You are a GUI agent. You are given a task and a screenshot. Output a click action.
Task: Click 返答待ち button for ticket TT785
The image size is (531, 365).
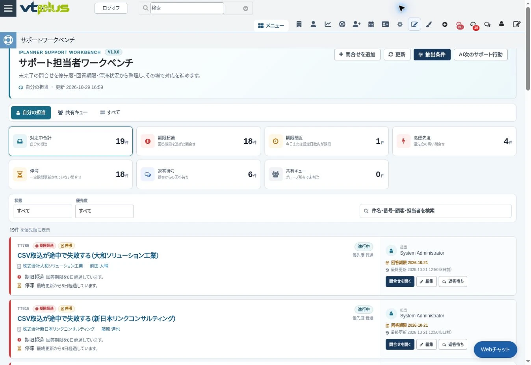[453, 281]
